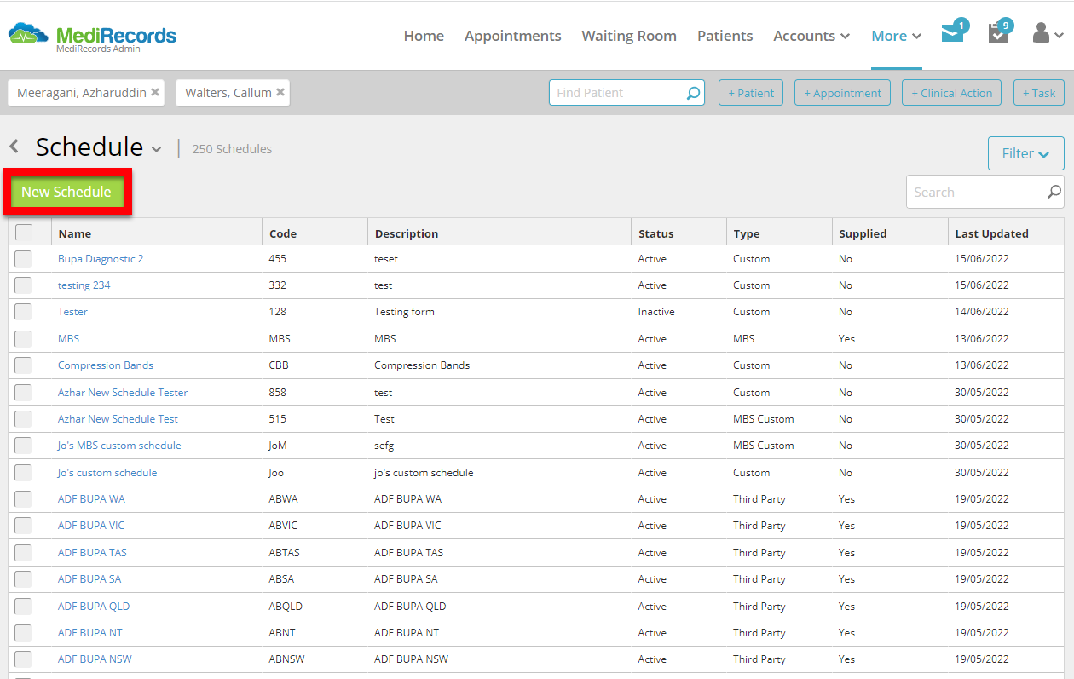
Task: Click the + Patient button
Action: pyautogui.click(x=751, y=93)
